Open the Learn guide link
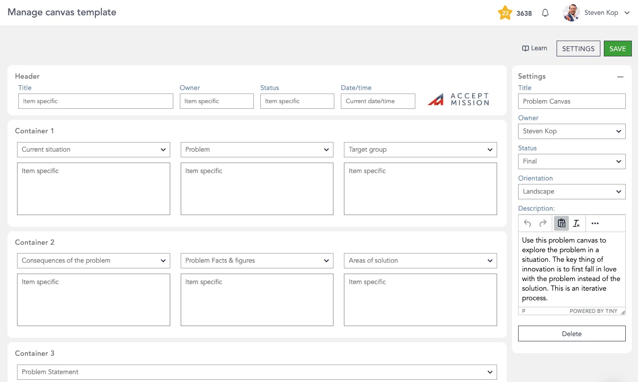Image resolution: width=638 pixels, height=382 pixels. coord(535,49)
